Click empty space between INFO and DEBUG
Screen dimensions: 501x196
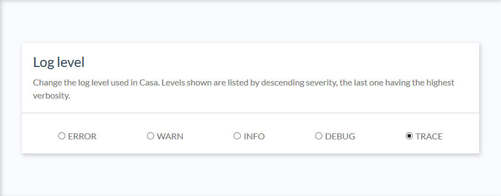(x=290, y=136)
